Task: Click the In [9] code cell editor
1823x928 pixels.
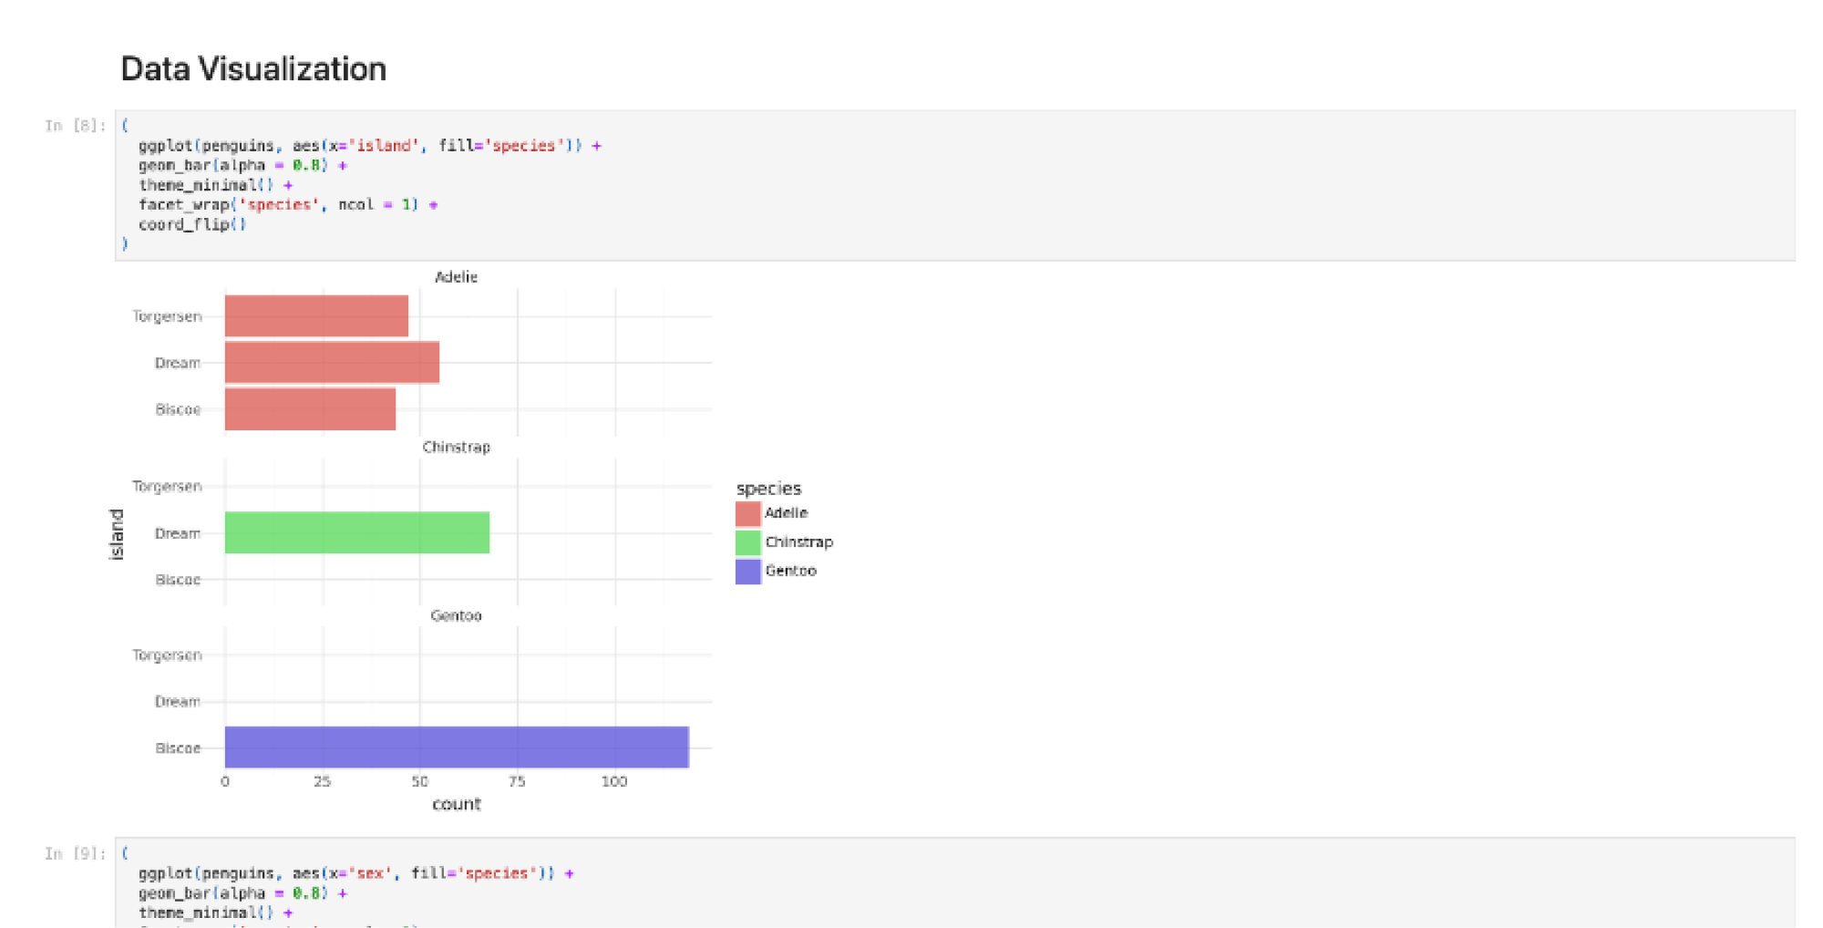Action: click(954, 882)
